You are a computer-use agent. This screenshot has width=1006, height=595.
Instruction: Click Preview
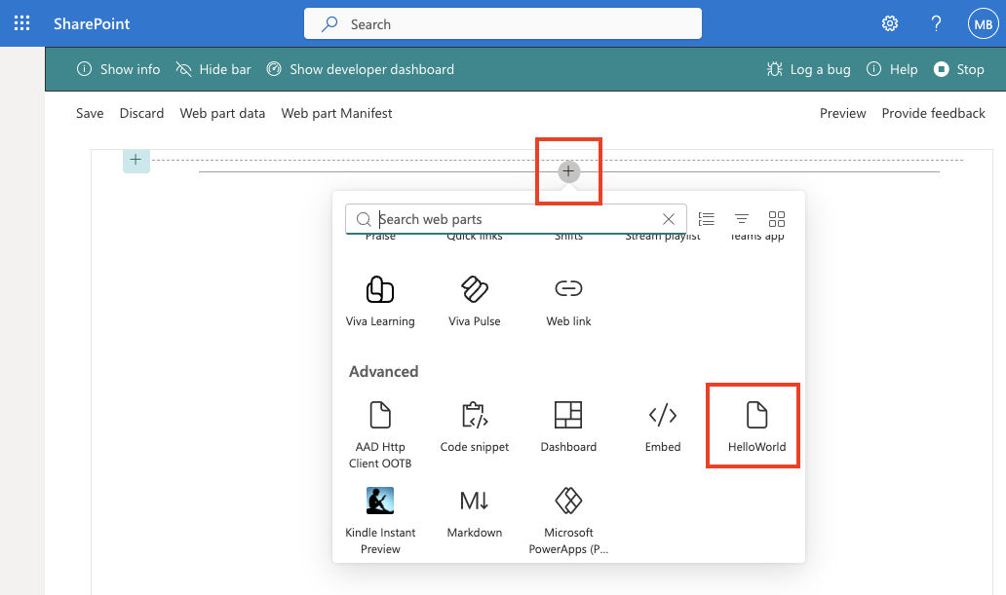[842, 114]
